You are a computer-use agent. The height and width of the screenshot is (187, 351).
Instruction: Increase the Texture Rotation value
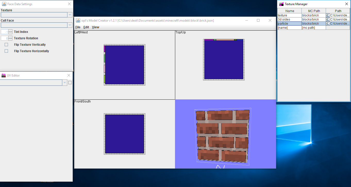click(x=10, y=37)
